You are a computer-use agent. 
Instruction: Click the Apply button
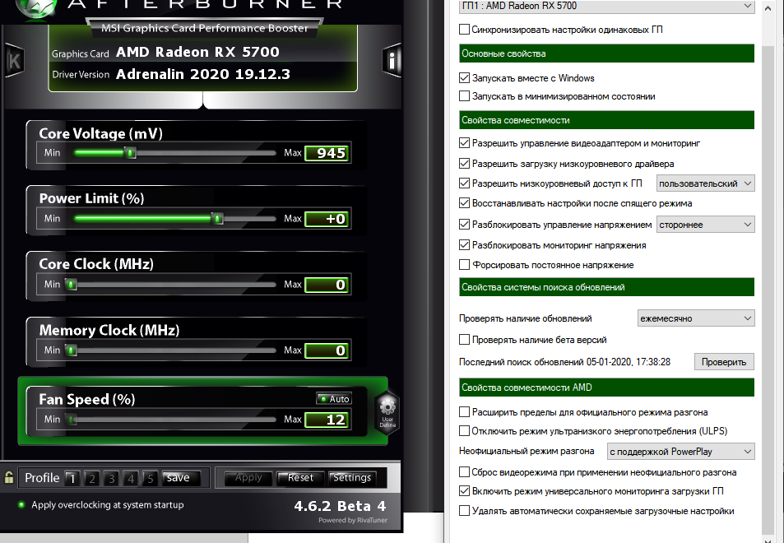pos(248,478)
